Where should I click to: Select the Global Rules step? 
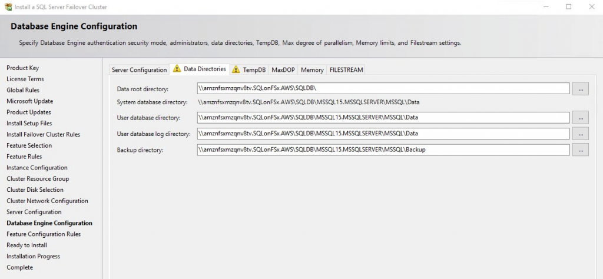coord(23,90)
